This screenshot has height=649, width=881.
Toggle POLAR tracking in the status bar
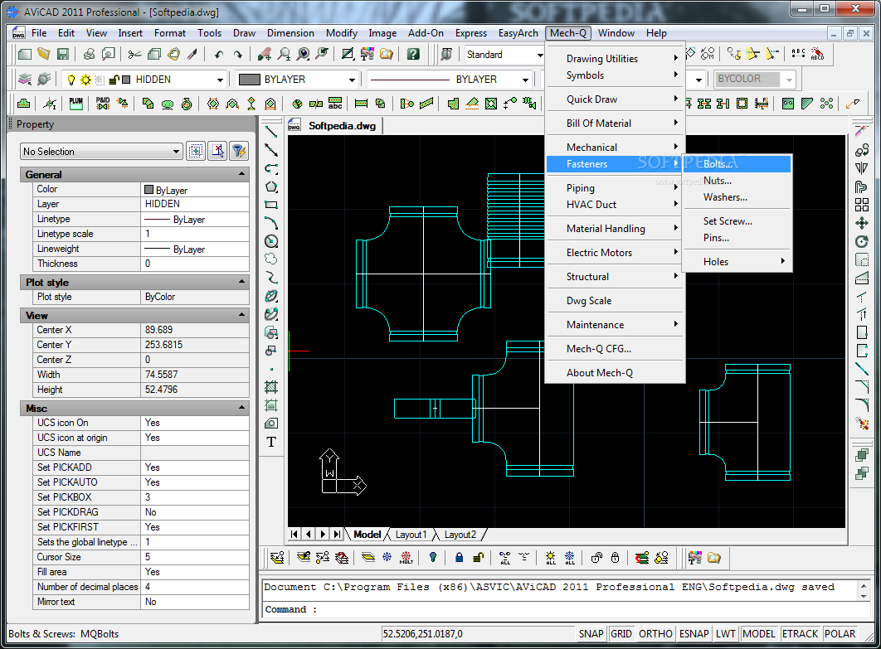[840, 634]
